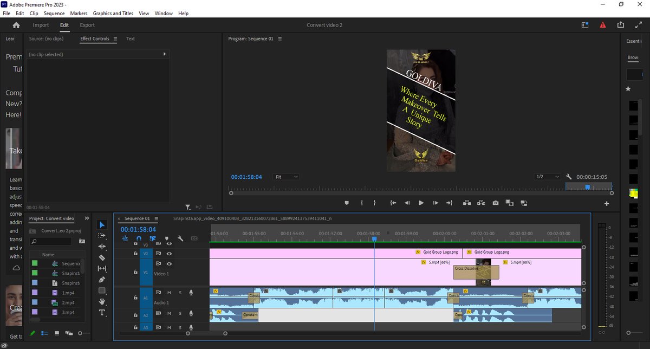Open Quick Export share icon

click(621, 25)
